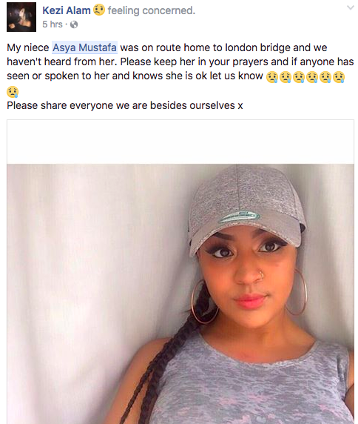Click the fourth crying emoji in the row
This screenshot has height=424, width=358.
tap(312, 77)
